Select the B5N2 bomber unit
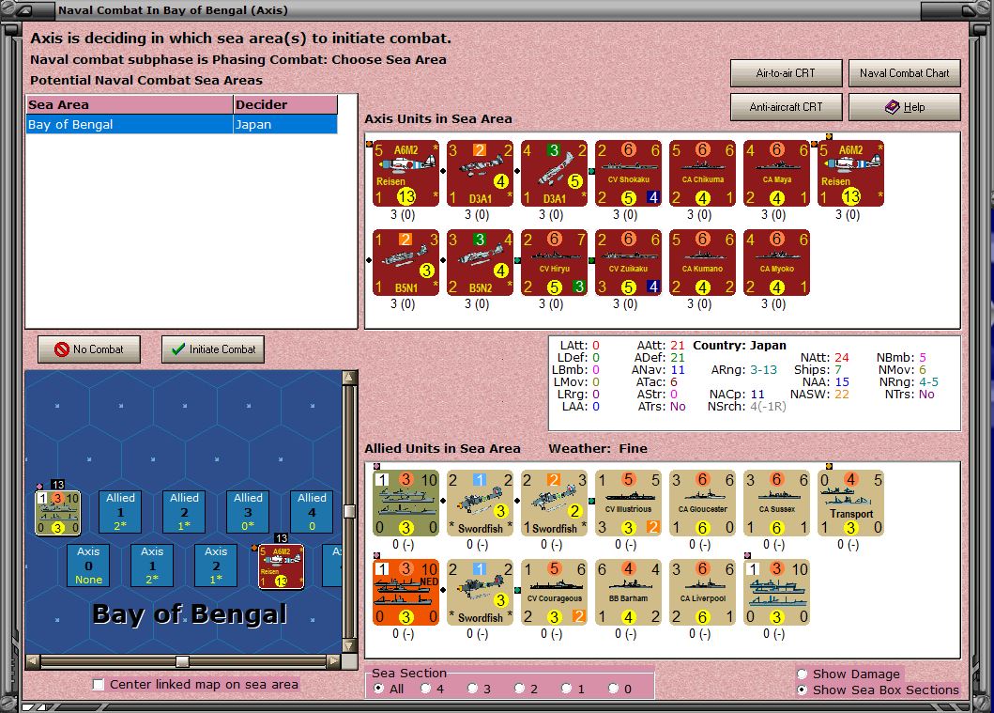This screenshot has width=994, height=713. coord(480,263)
